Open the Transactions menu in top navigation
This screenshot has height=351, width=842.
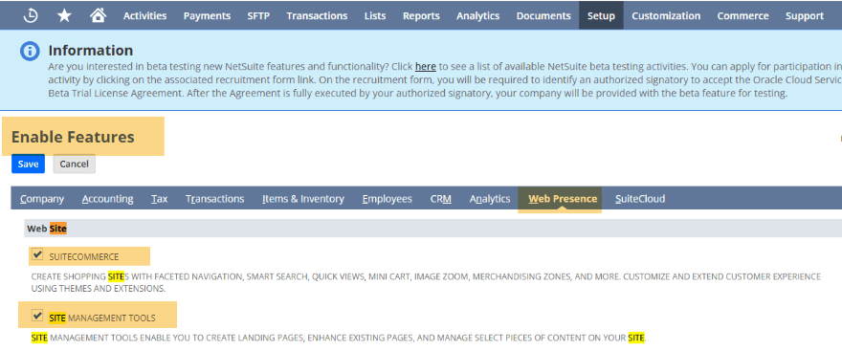(317, 15)
